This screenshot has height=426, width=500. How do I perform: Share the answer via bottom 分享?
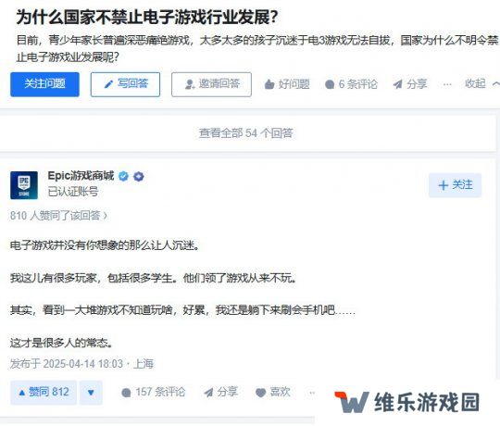(220, 392)
